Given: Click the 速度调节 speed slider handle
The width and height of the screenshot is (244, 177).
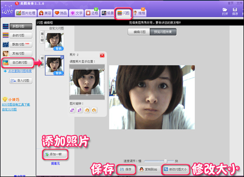Looking at the screenshot, I should pos(165,161).
